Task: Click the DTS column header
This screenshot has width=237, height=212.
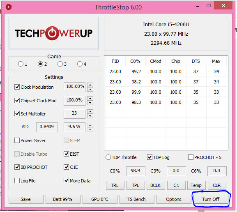Action: click(x=196, y=61)
